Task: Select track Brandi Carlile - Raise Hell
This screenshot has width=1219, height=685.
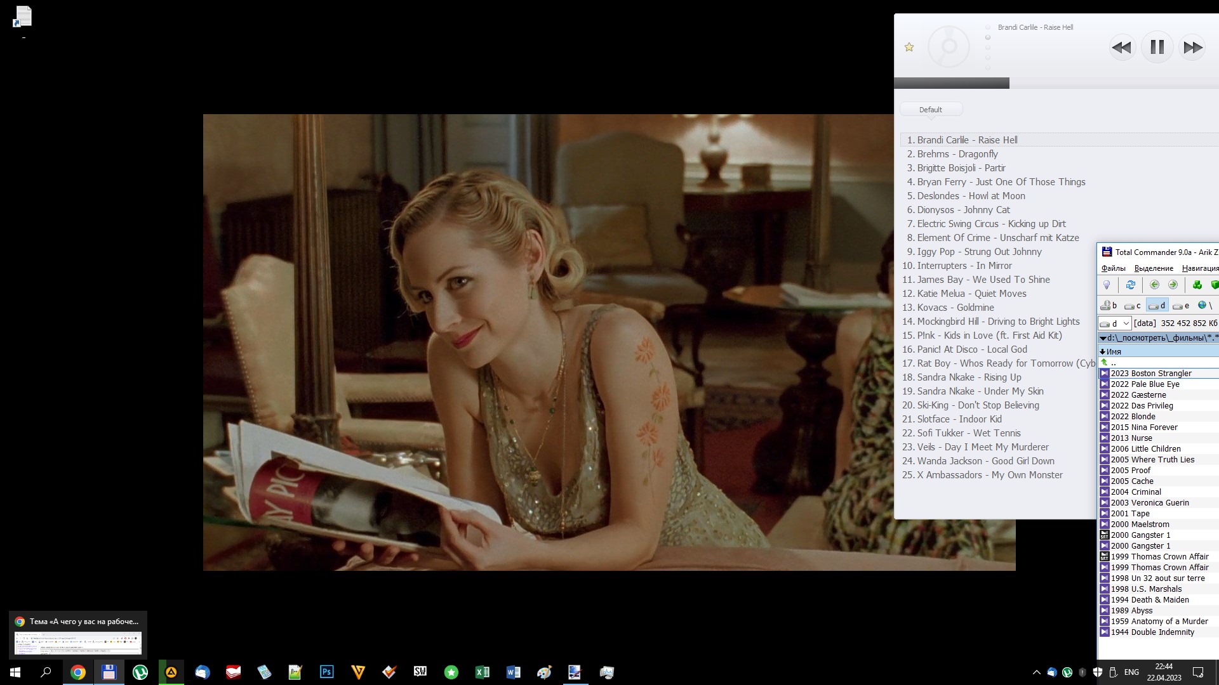Action: coord(1059,140)
